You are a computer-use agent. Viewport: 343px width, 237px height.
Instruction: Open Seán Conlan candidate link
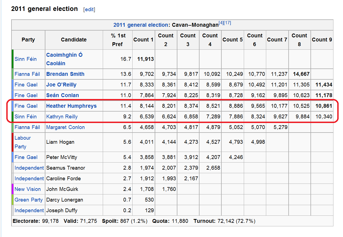coord(62,95)
